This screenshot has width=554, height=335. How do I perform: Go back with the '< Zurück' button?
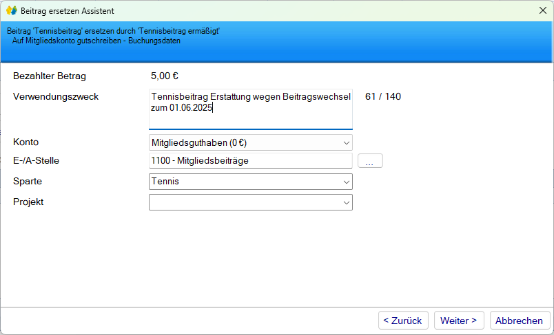(x=403, y=321)
